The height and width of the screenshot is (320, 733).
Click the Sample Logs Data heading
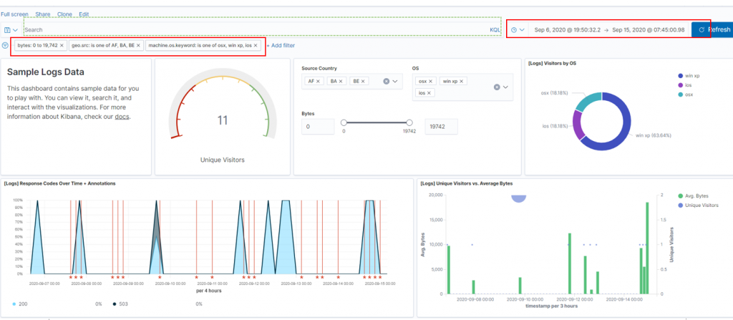pos(46,72)
